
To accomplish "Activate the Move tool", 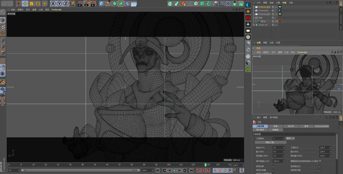I will coord(25,3).
